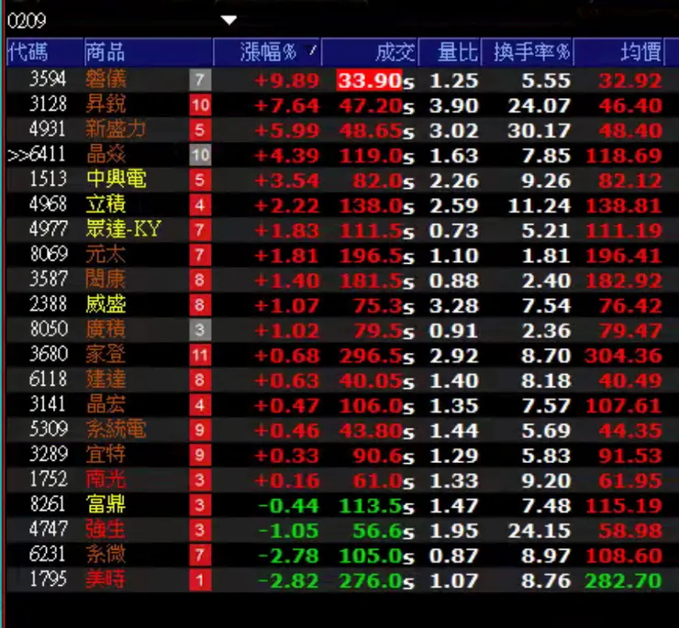Viewport: 679px width, 628px height.
Task: Select stock name 系微
Action: tap(106, 555)
